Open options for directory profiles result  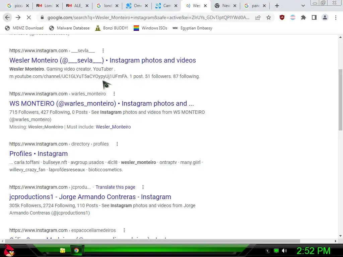117,144
